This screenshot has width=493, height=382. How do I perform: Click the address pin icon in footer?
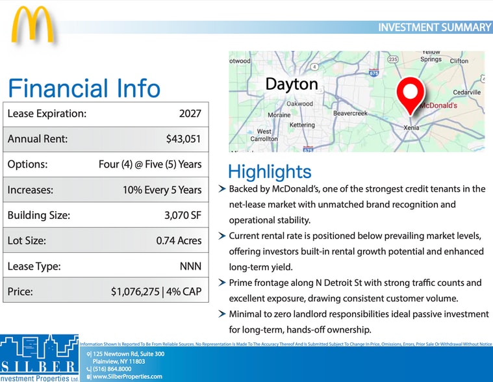(88, 354)
